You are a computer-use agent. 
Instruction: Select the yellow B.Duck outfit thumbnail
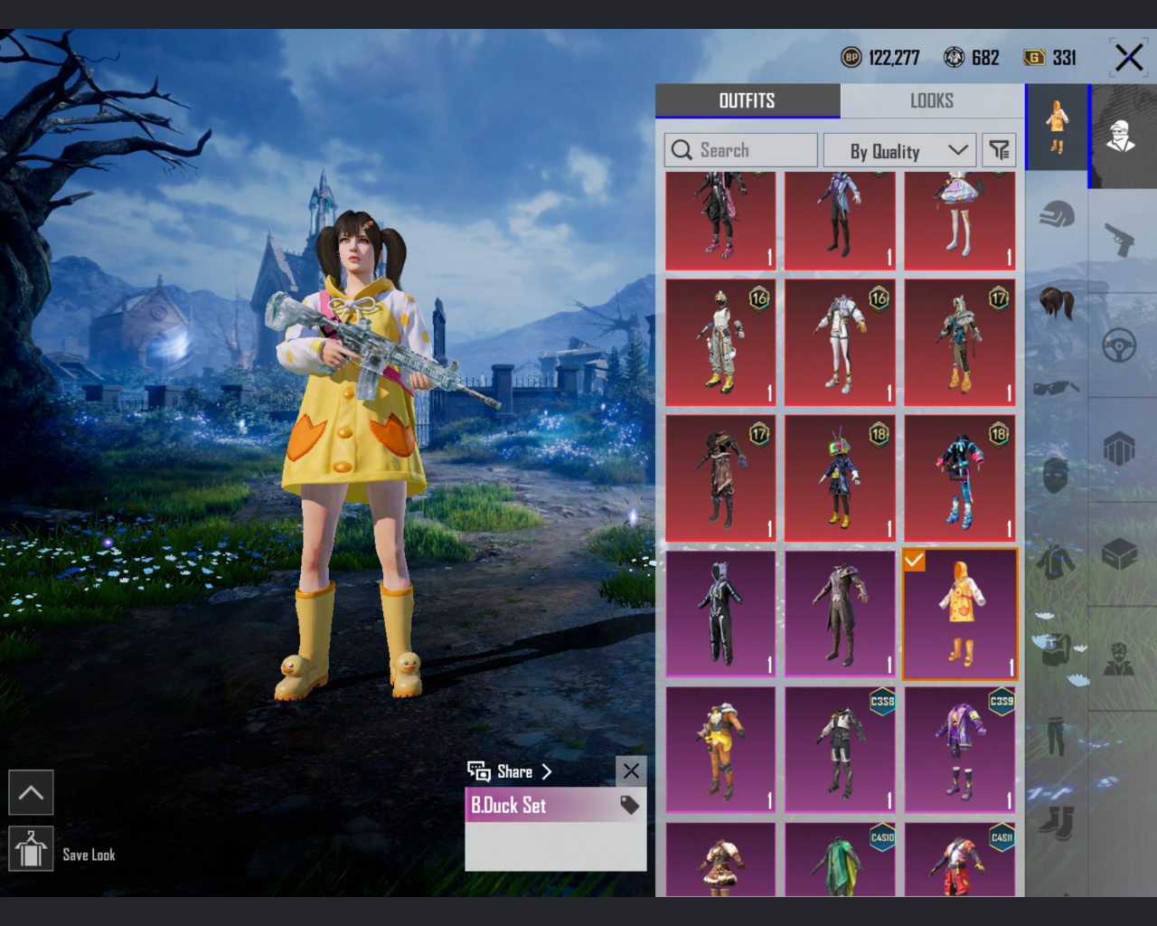(960, 613)
